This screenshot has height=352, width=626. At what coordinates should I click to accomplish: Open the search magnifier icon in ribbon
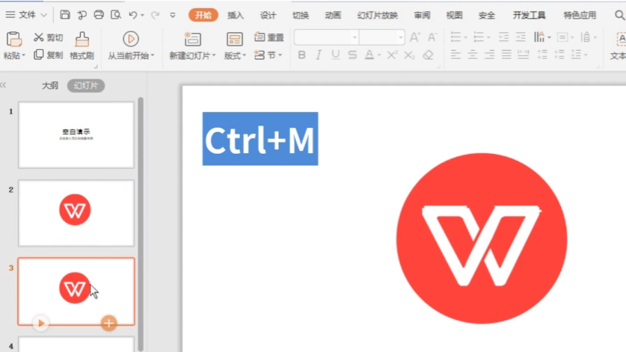[x=619, y=15]
